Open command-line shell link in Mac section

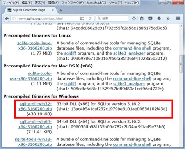pos(132,79)
